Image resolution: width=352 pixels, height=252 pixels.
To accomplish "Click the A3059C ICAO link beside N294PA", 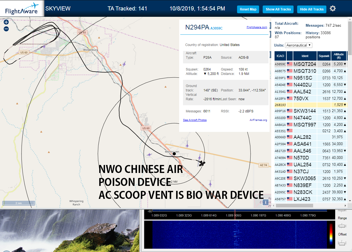I will click(x=216, y=28).
